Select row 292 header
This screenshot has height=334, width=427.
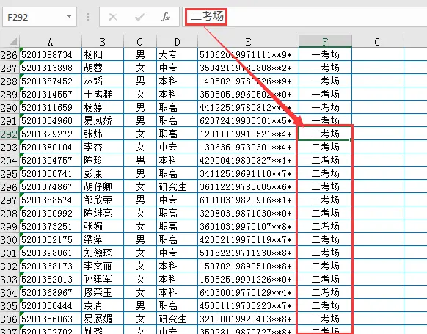point(9,134)
